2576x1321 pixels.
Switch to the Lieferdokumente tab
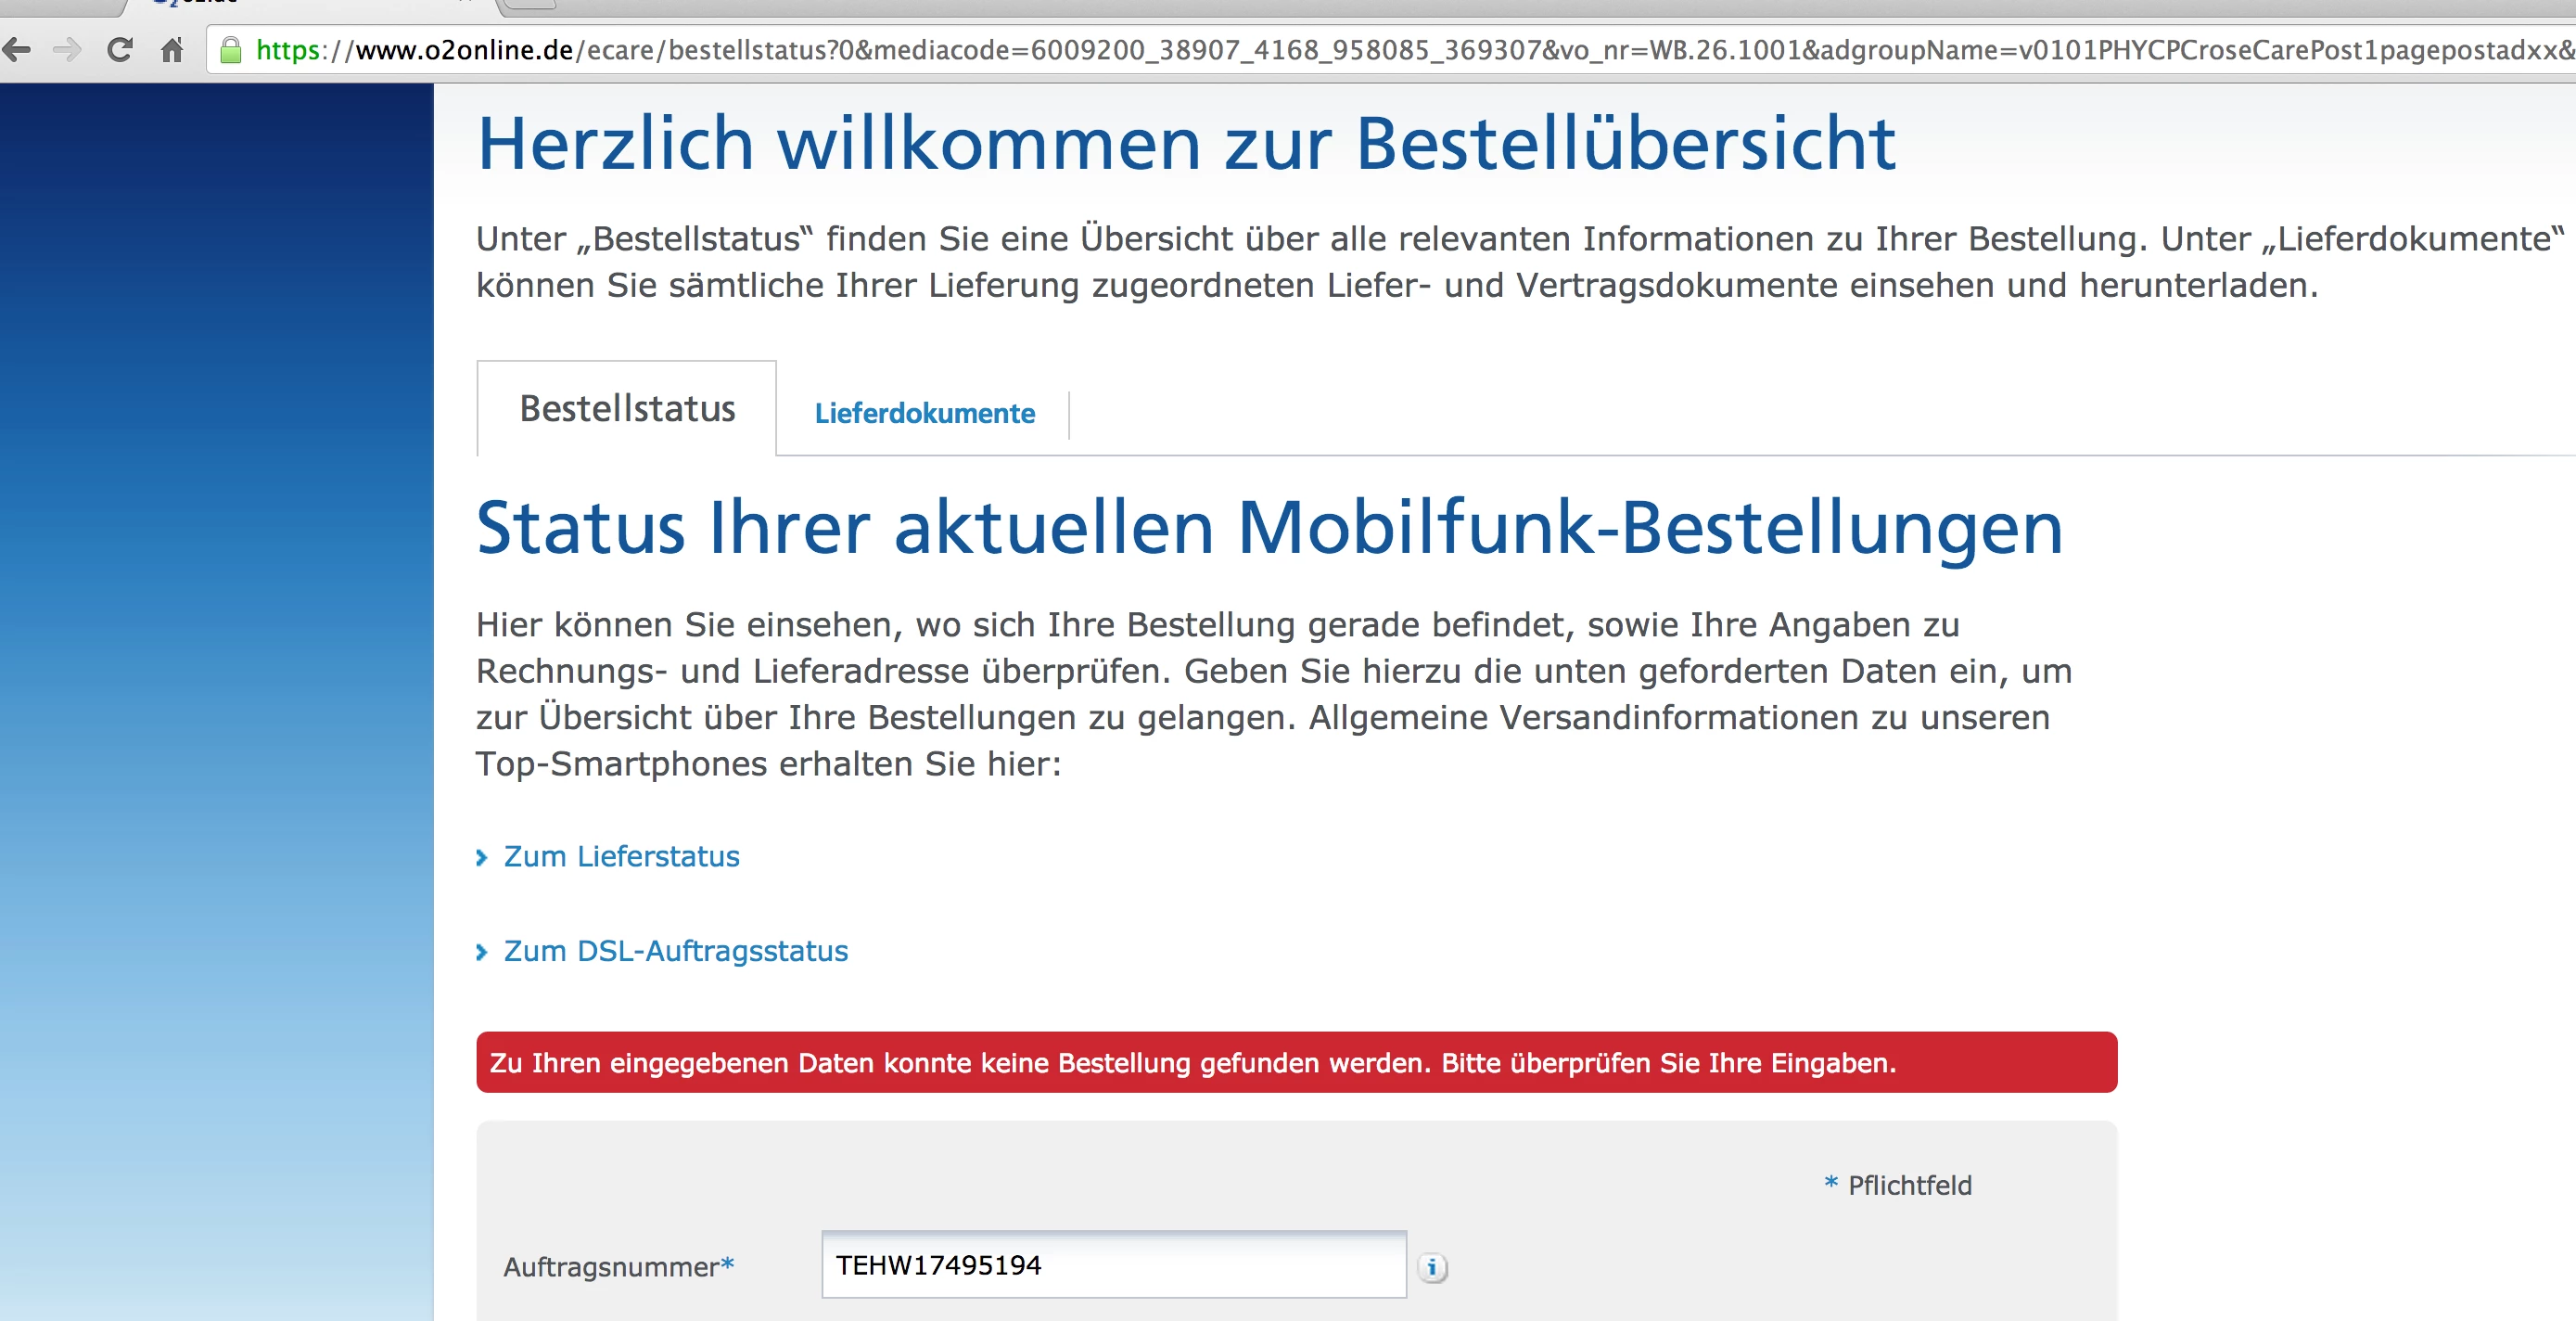[x=924, y=412]
